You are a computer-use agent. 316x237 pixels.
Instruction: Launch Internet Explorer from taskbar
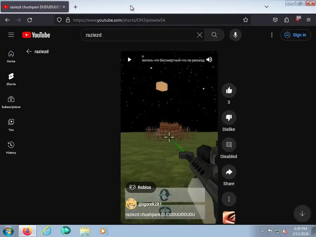click(47, 231)
